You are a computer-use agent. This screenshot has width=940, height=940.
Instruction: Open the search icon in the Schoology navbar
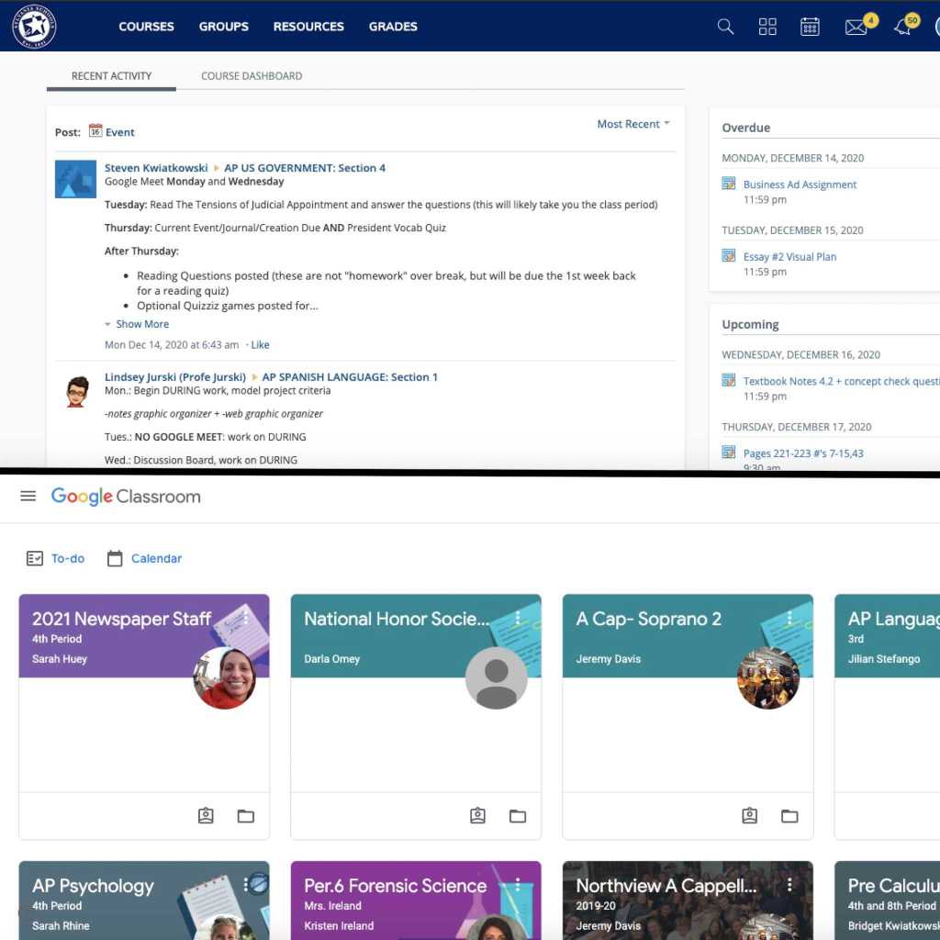coord(725,27)
